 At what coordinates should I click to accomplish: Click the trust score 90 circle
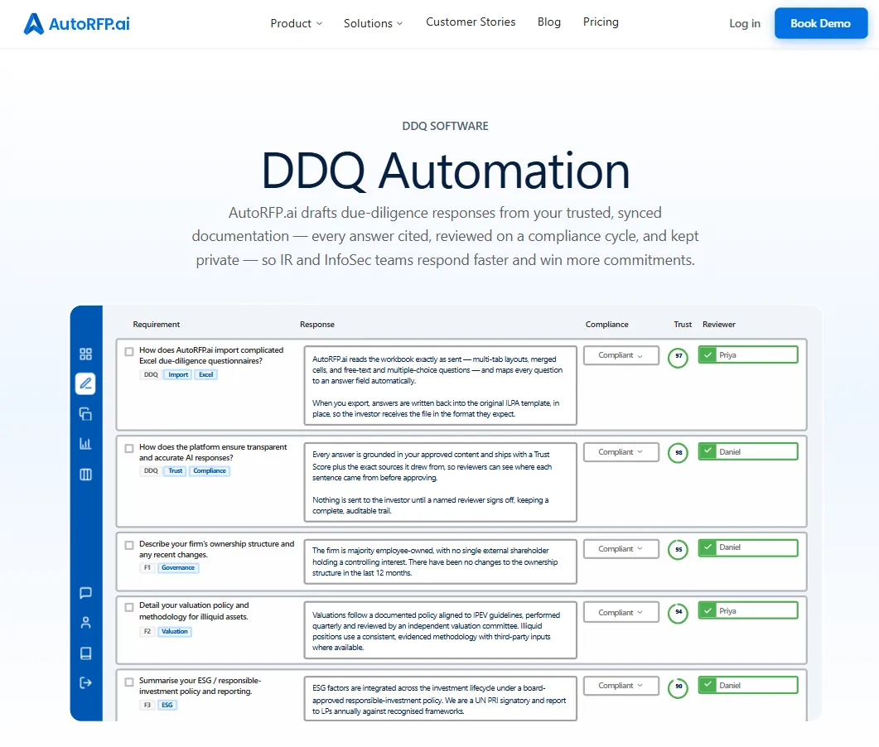pyautogui.click(x=679, y=687)
